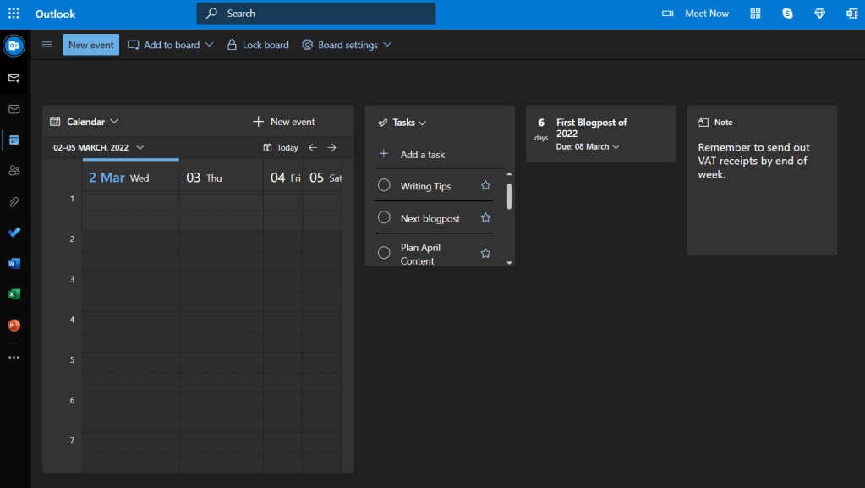
Task: Toggle the hamburger navigation menu
Action: coord(47,45)
